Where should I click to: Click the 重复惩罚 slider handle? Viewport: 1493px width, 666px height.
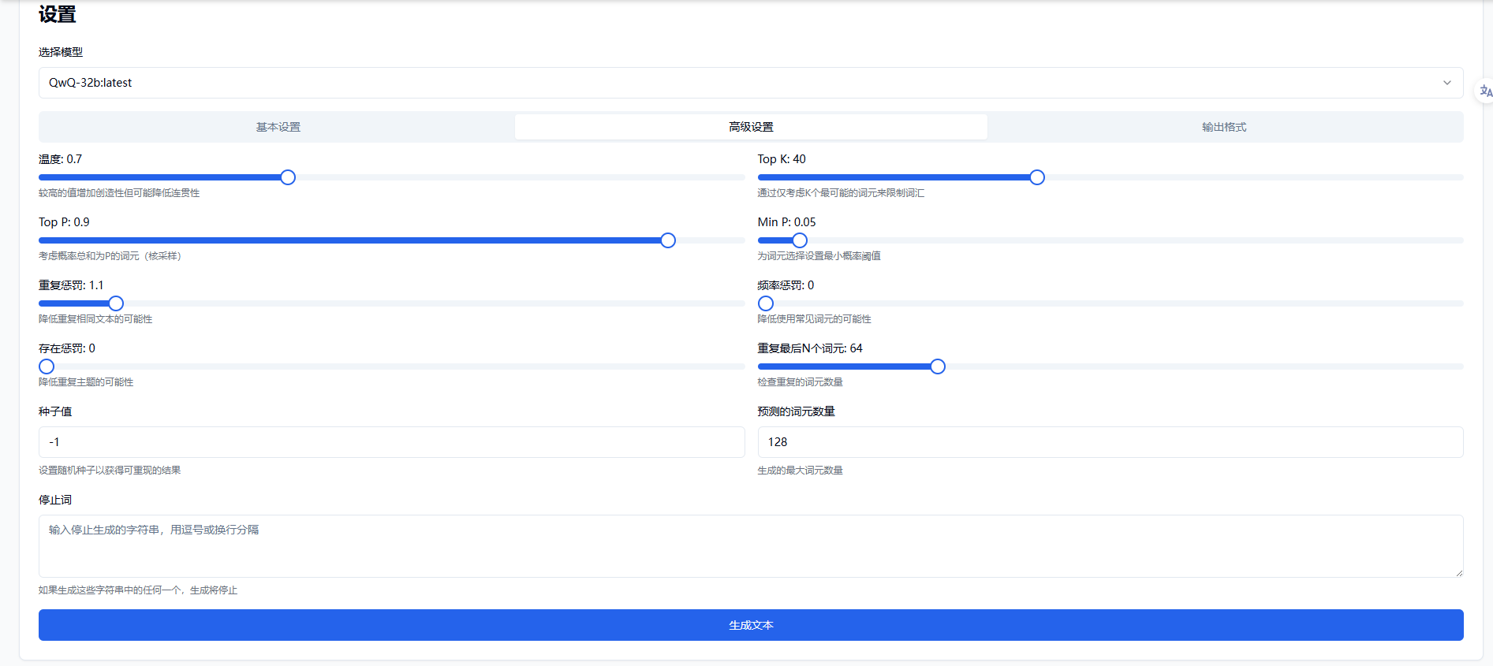116,303
